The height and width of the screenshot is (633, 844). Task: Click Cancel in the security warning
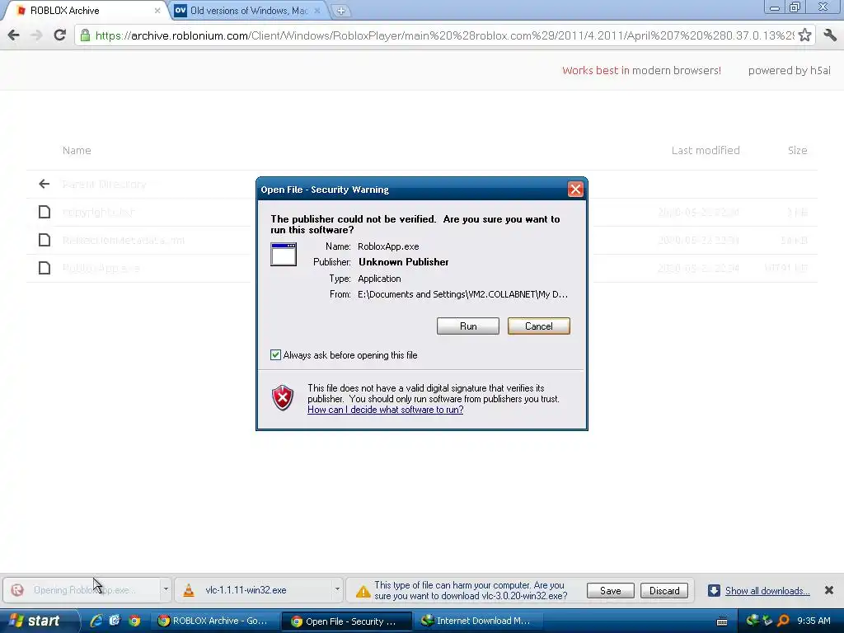coord(538,326)
